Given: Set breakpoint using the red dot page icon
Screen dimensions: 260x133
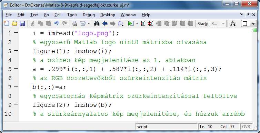Looking at the screenshot, I should coord(143,24).
